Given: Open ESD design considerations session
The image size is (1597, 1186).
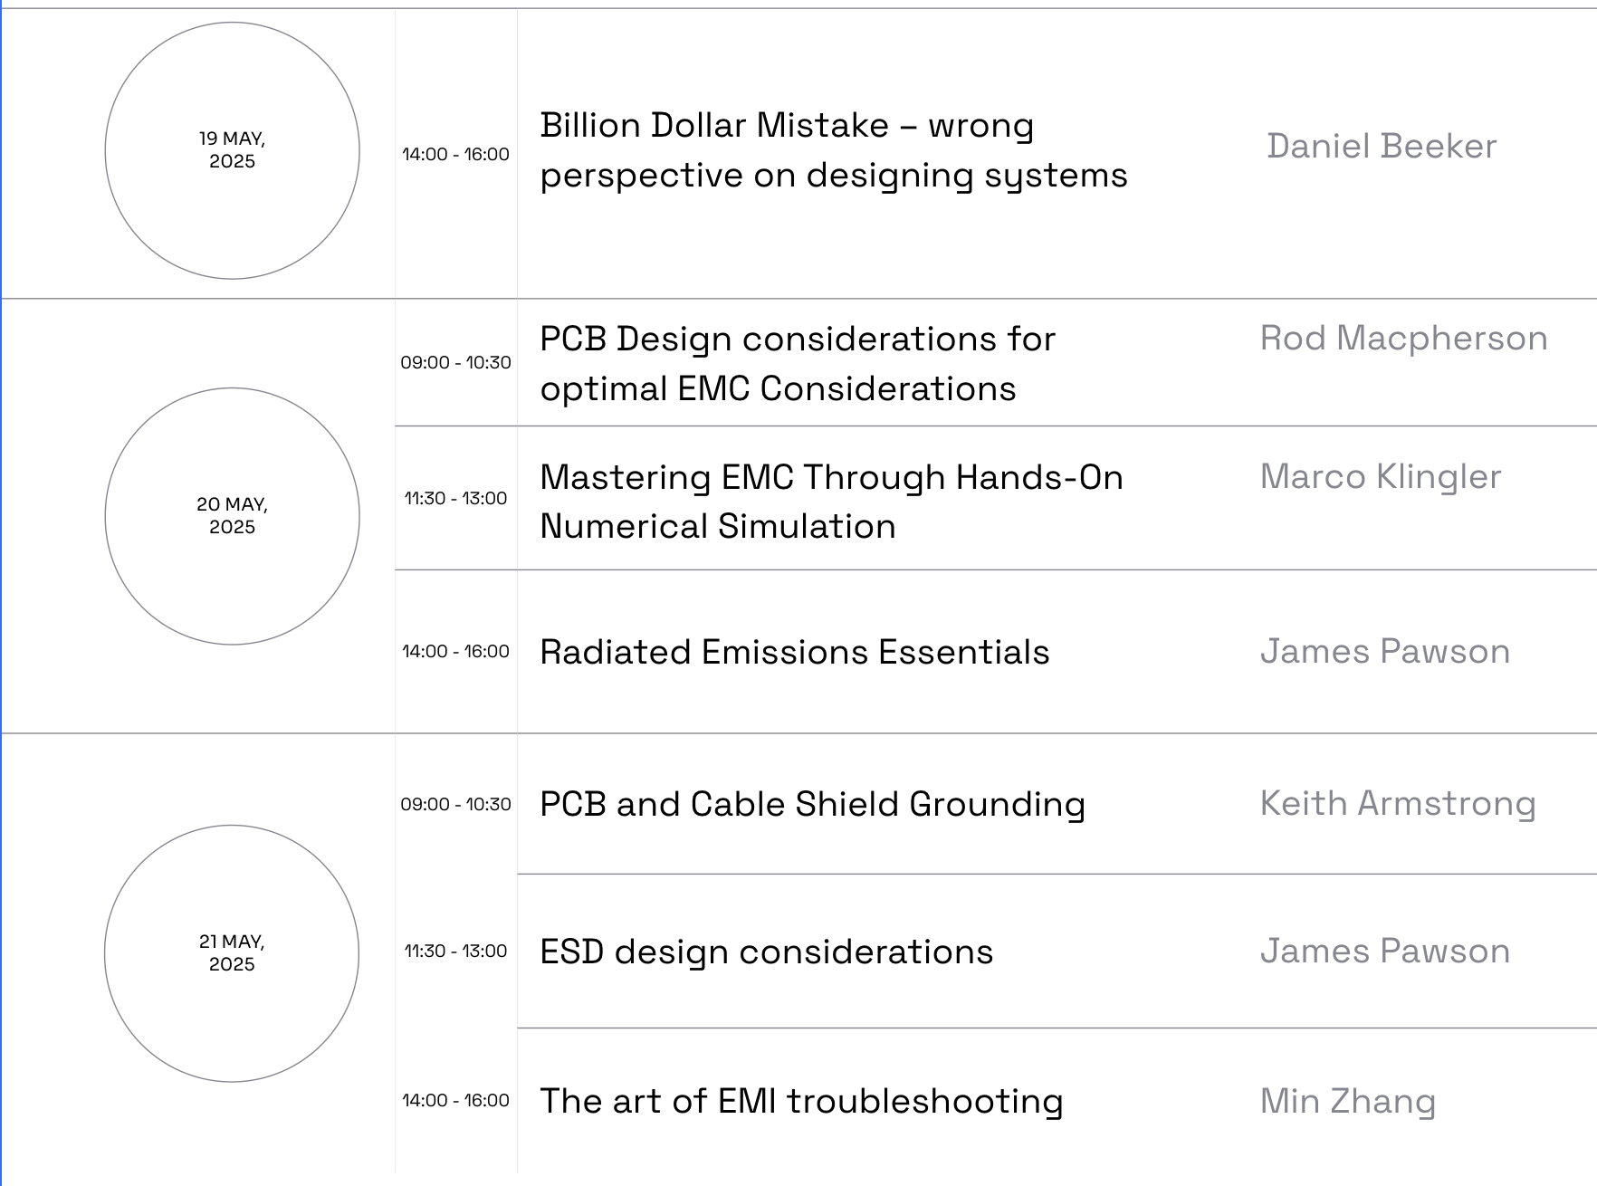Looking at the screenshot, I should click(767, 952).
